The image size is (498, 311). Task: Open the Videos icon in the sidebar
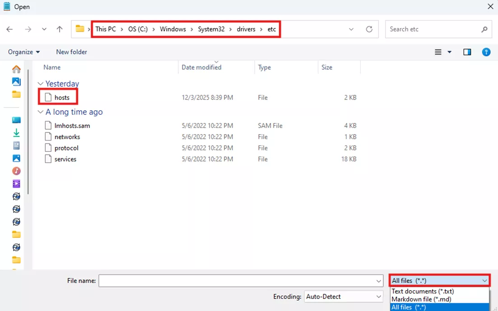point(15,184)
